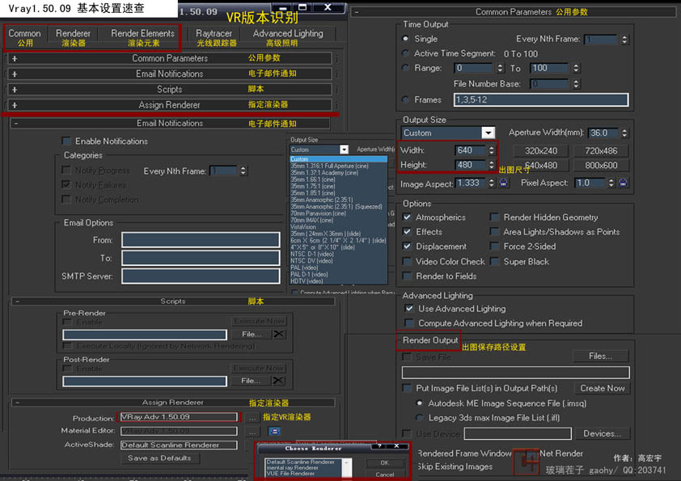Choose VistaVision in the output size list

(303, 227)
